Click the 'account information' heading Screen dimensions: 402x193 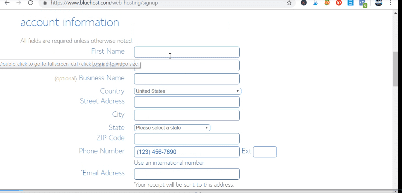(70, 22)
